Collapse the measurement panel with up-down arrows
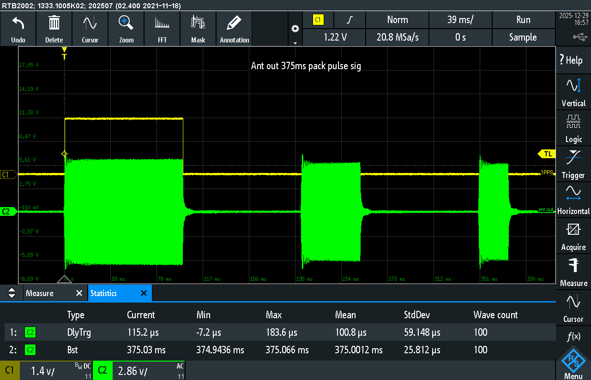This screenshot has height=380, width=591. point(12,293)
